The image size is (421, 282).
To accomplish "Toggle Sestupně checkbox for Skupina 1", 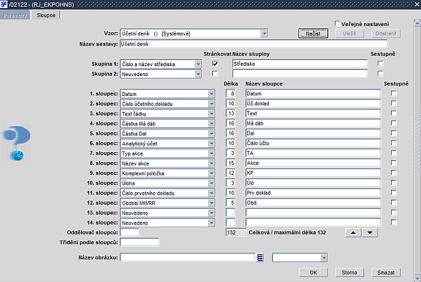I will pyautogui.click(x=380, y=64).
